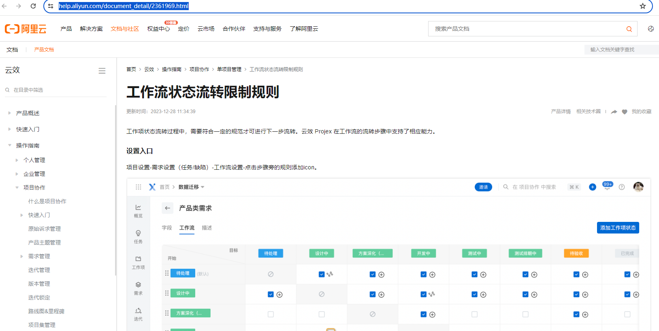Image resolution: width=659 pixels, height=331 pixels.
Task: Open 文档与社区 navigation menu
Action: pos(125,29)
